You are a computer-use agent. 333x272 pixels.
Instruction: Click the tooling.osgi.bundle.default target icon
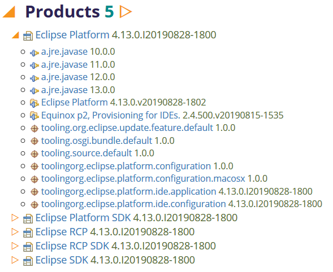(x=34, y=141)
